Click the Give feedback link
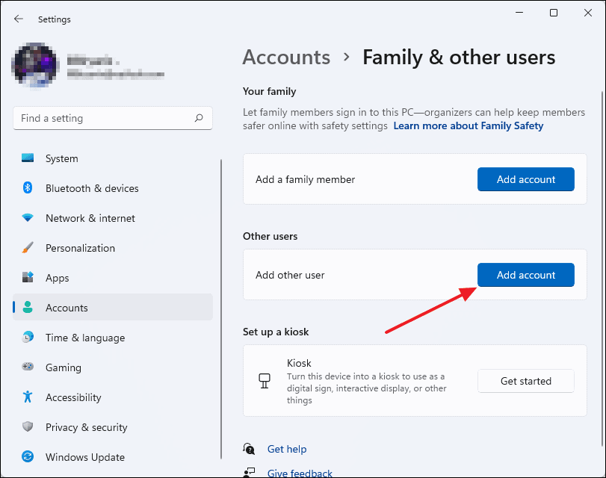Viewport: 606px width, 478px height. [x=300, y=472]
